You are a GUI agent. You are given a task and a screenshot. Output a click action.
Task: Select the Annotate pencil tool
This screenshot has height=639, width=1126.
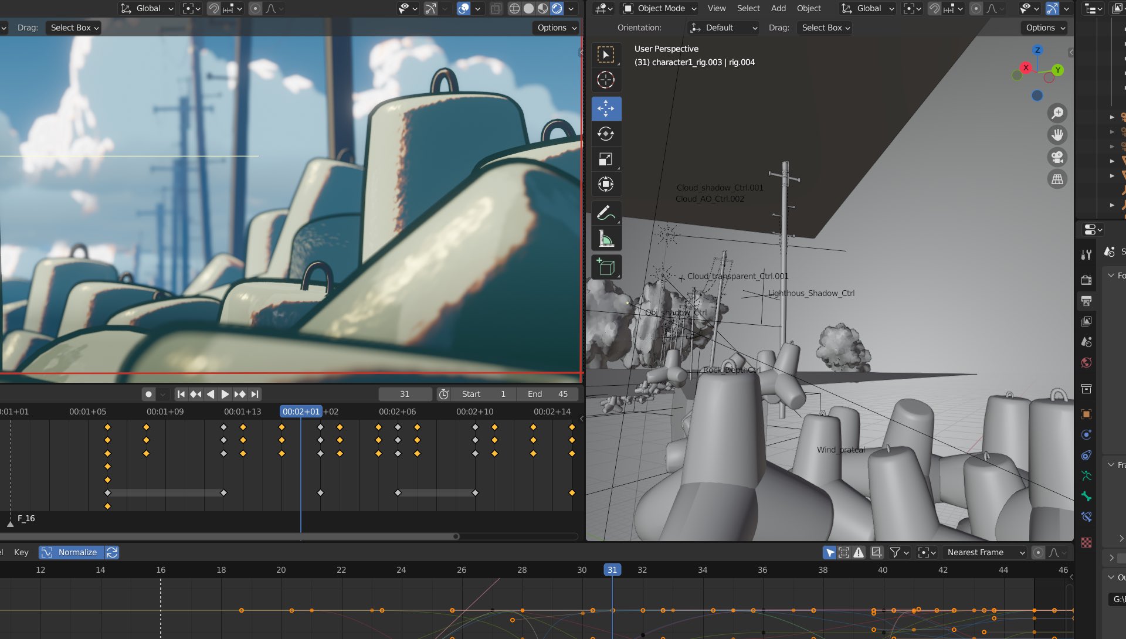[606, 213]
